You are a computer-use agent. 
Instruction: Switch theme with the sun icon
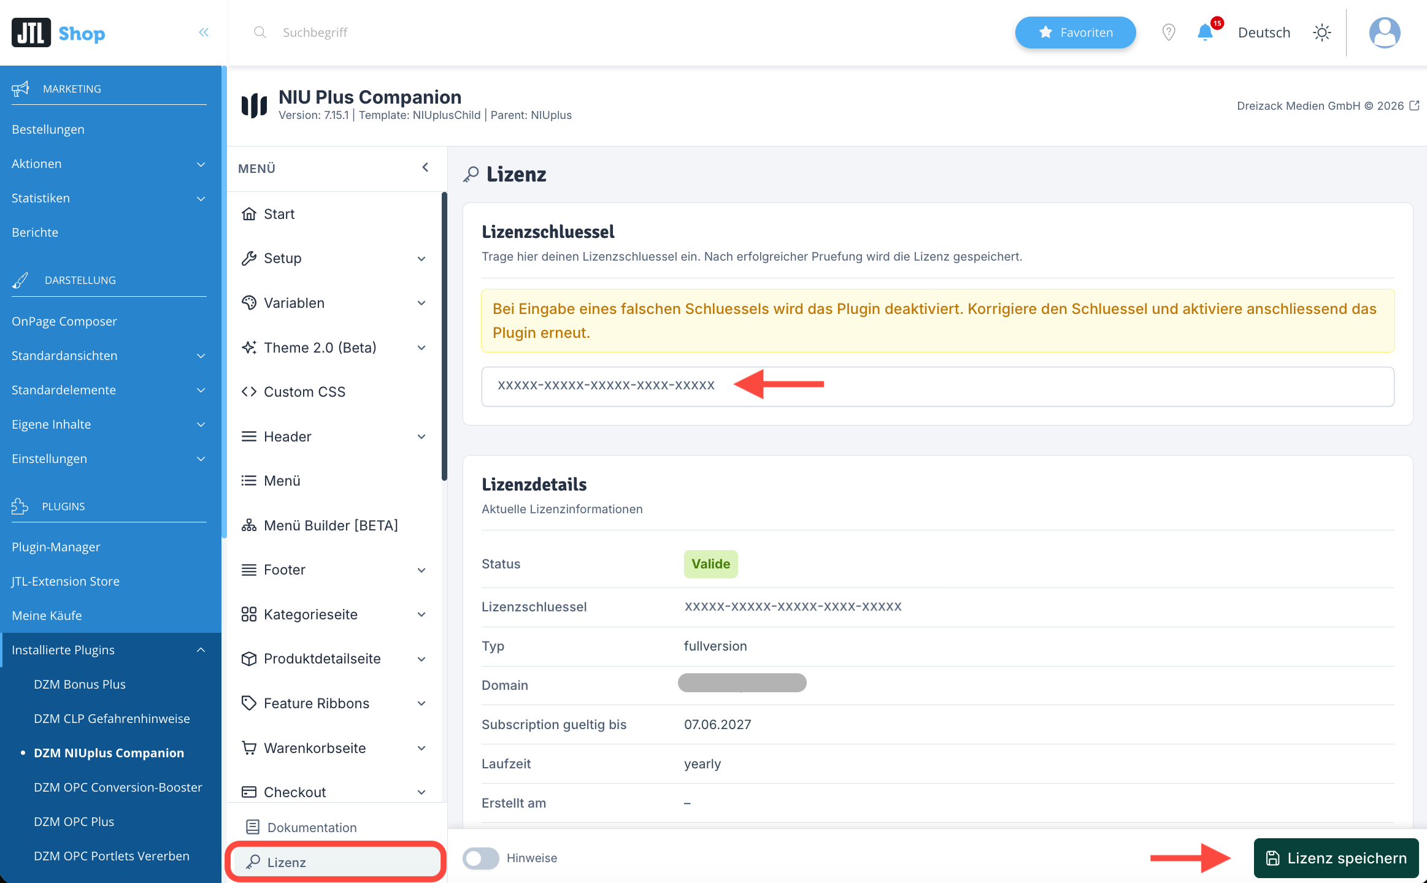pos(1322,32)
